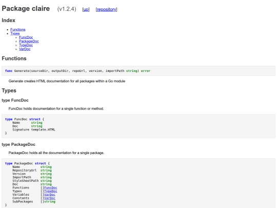Image resolution: width=277 pixels, height=208 pixels.
Task: Click the 'type PackageDoc' heading
Action: (18, 144)
